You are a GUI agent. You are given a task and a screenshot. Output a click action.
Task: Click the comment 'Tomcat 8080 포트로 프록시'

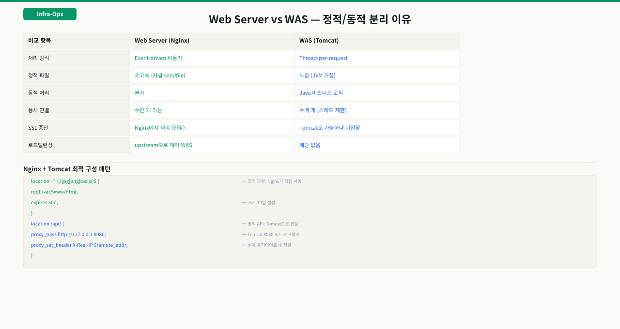click(274, 235)
